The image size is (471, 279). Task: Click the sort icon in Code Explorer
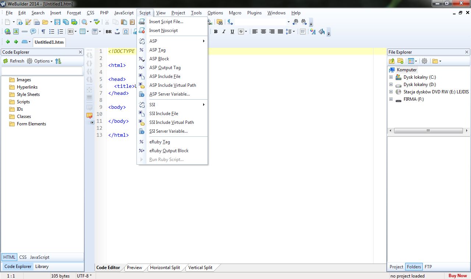click(58, 61)
